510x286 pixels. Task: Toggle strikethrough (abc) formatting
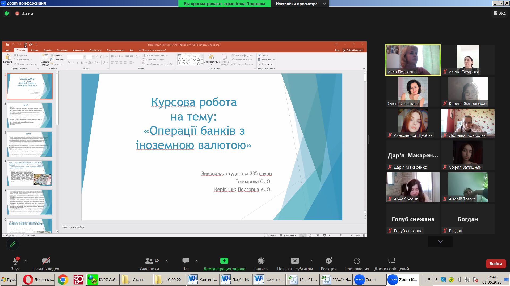86,63
